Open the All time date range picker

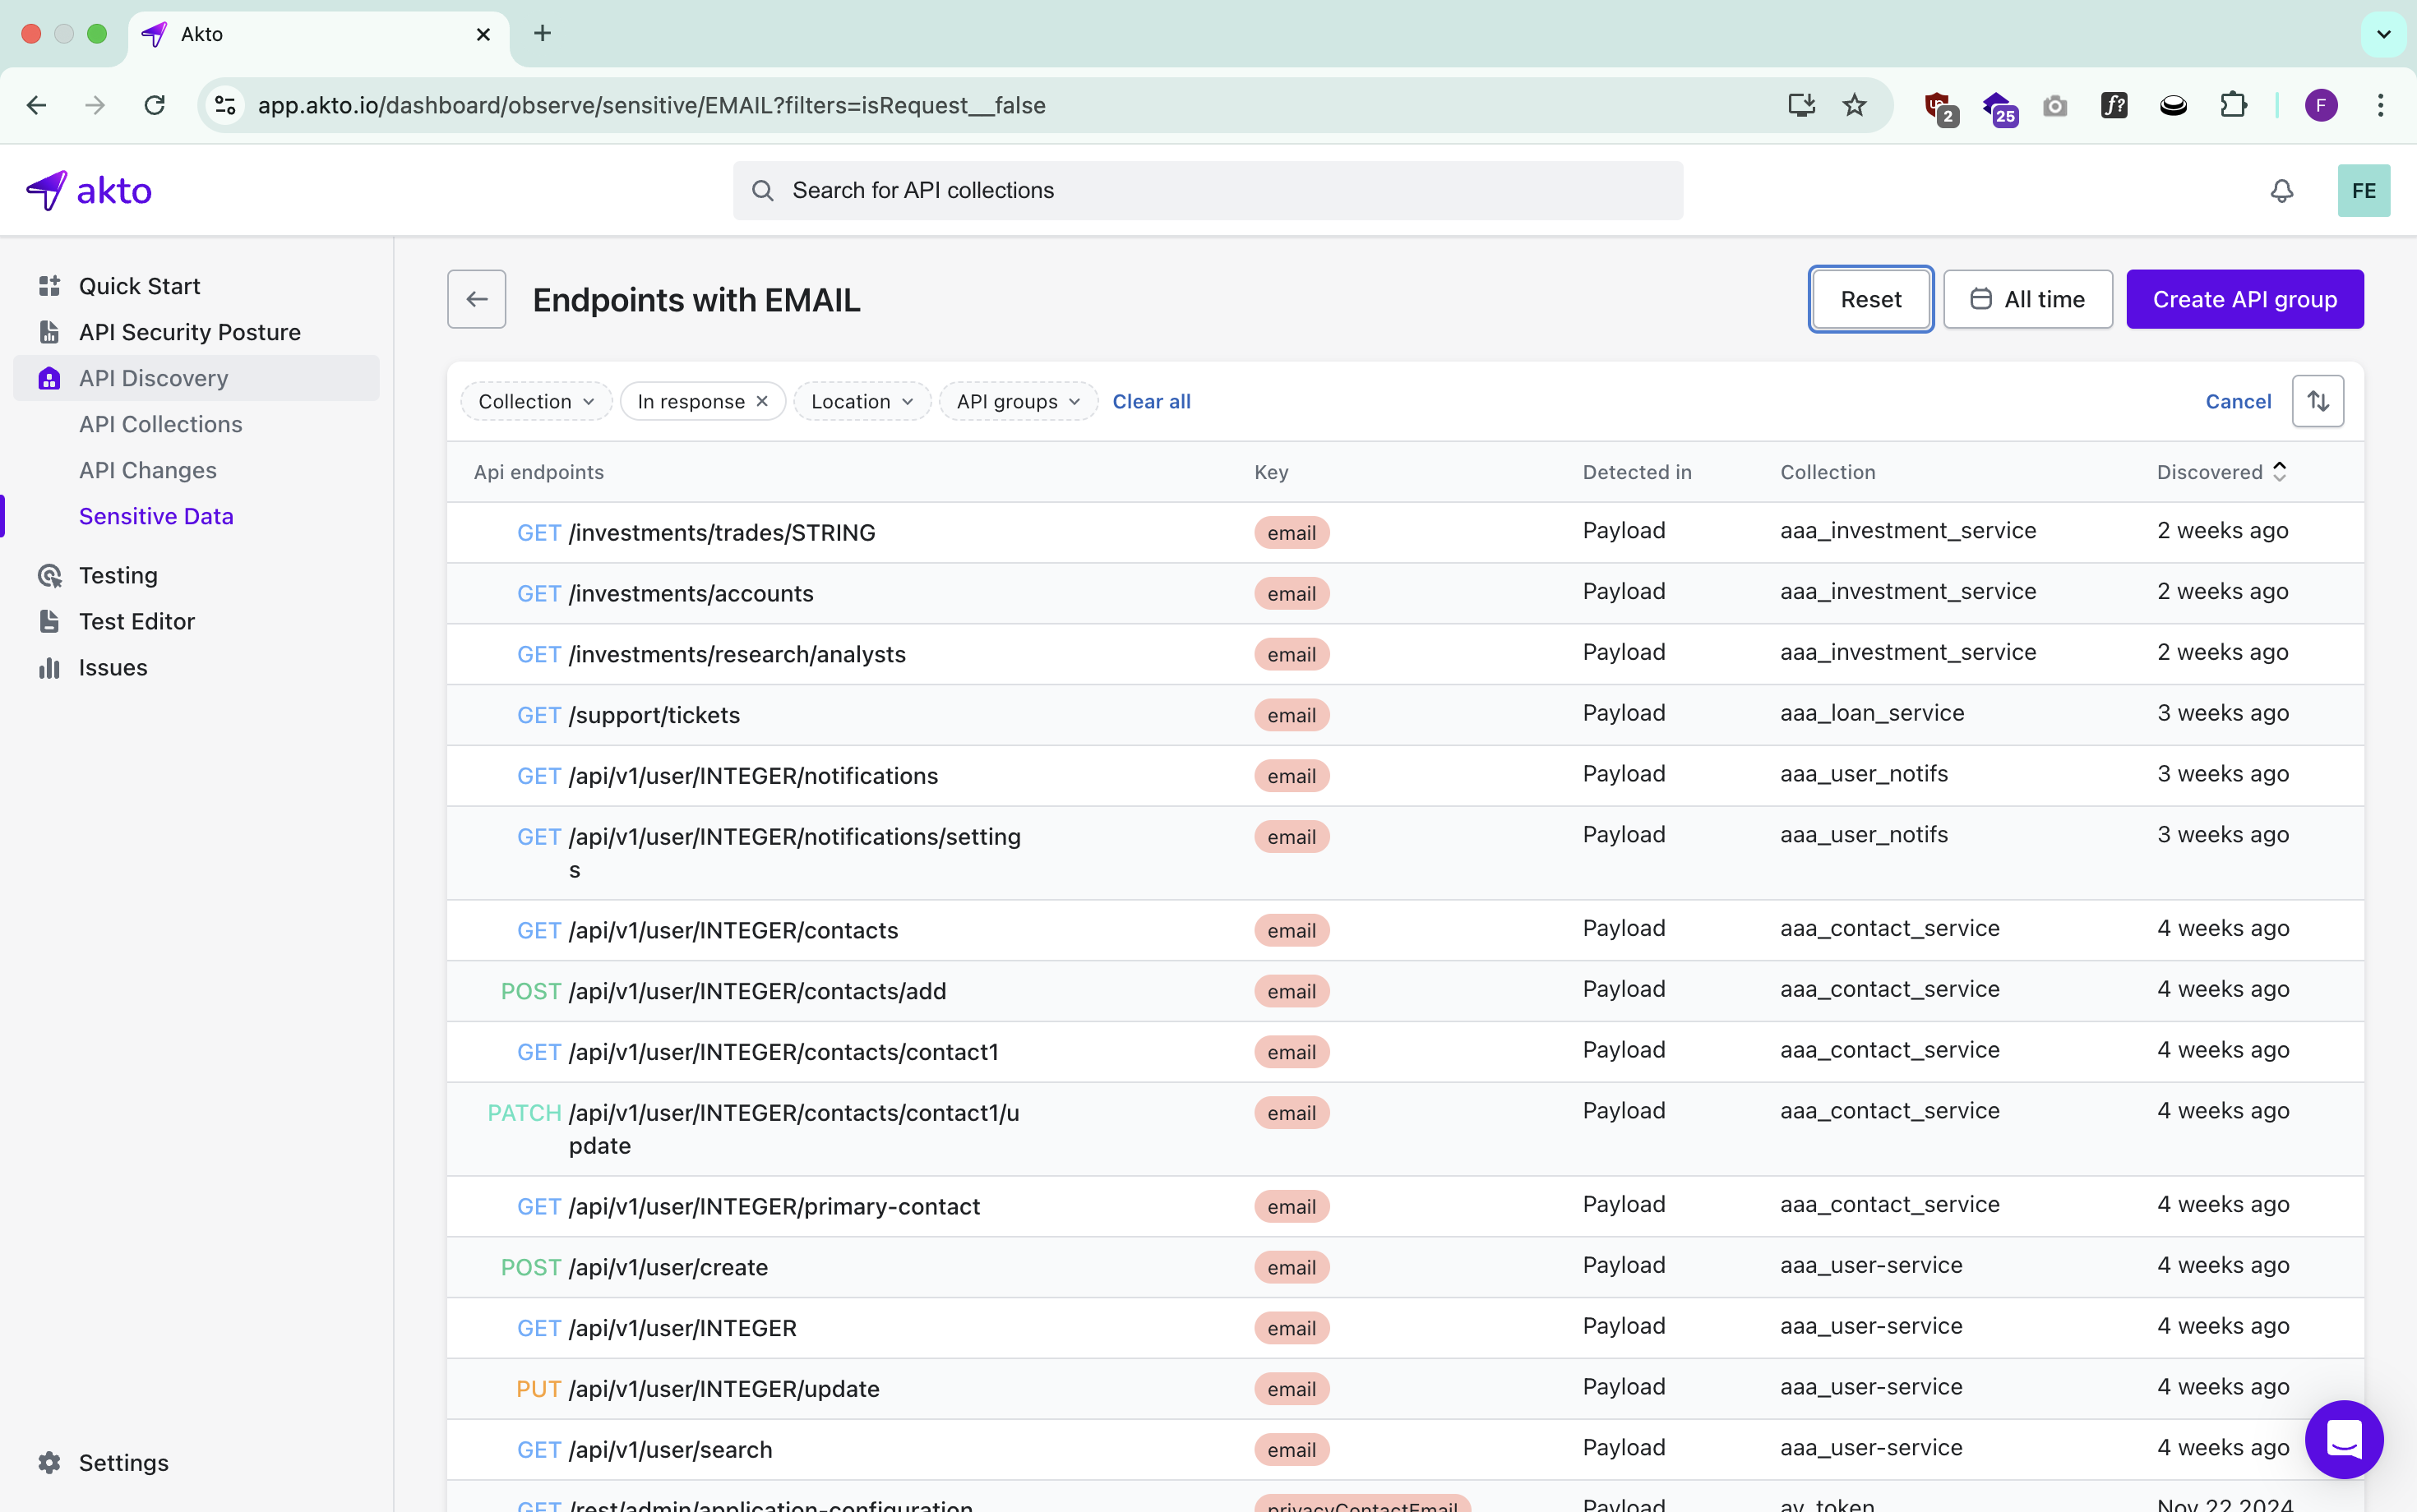(x=2026, y=299)
